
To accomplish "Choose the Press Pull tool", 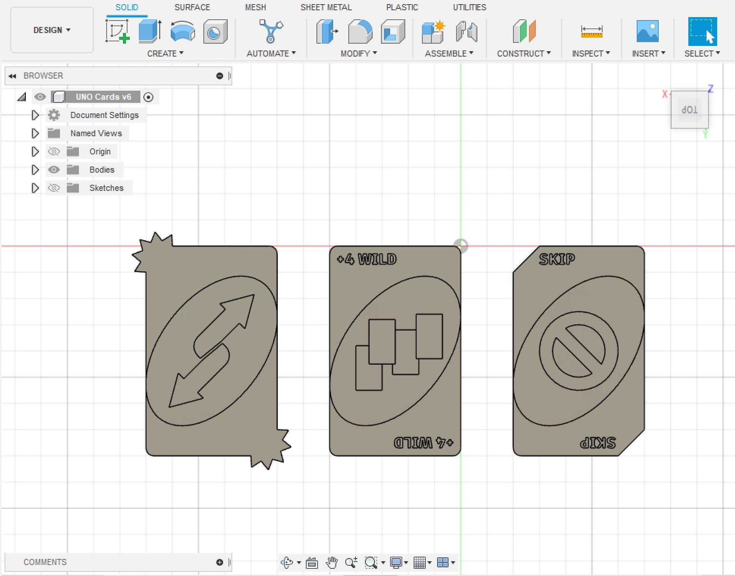I will [x=327, y=31].
